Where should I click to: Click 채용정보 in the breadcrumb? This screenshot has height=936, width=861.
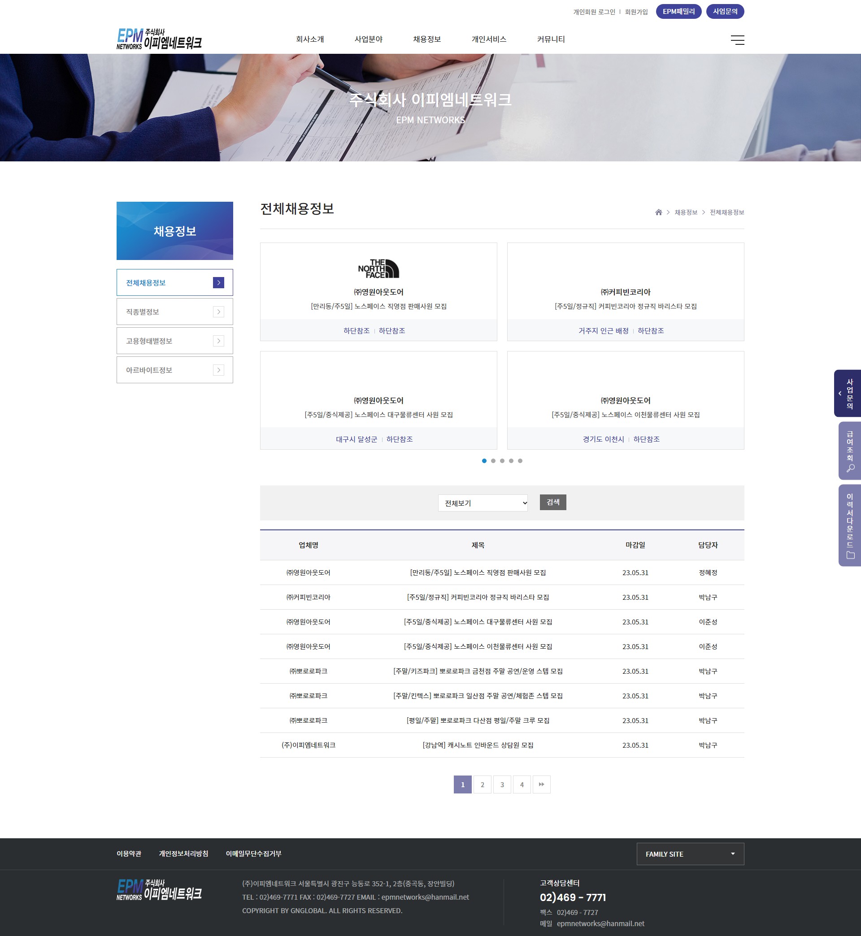click(686, 212)
